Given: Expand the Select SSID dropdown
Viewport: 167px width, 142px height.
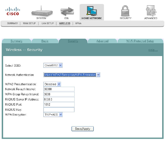Looking at the screenshot, I should (x=53, y=65).
